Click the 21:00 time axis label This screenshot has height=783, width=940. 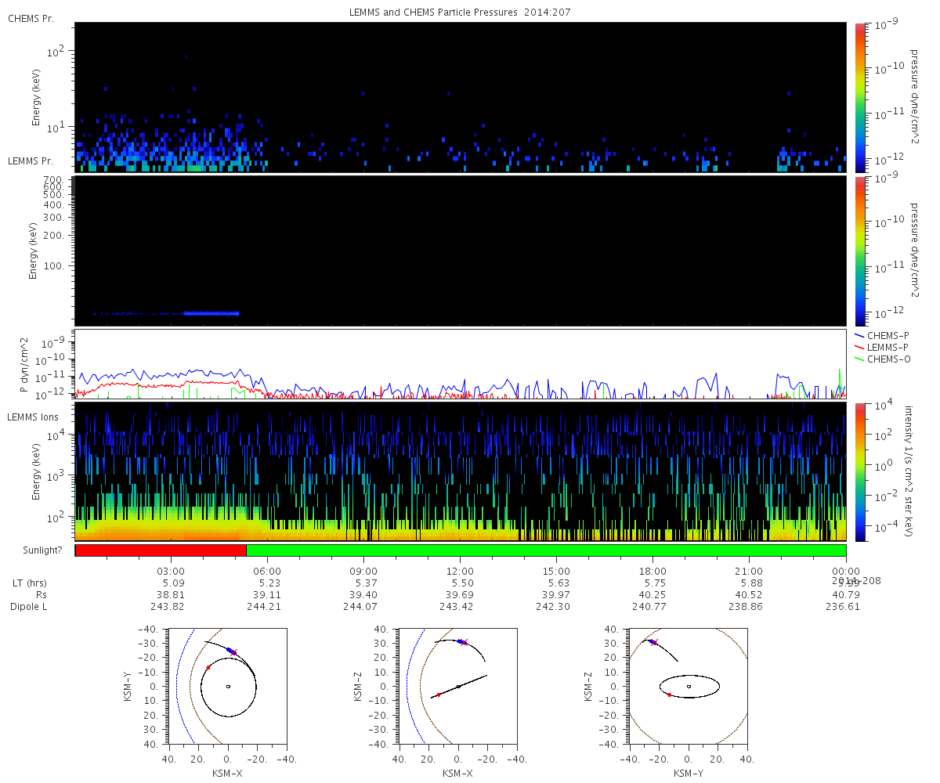(750, 572)
